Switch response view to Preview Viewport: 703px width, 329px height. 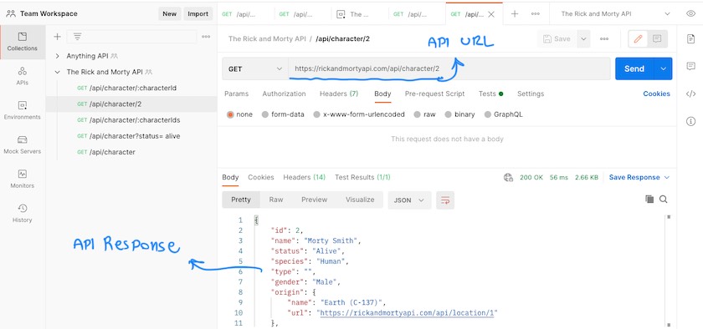point(314,200)
